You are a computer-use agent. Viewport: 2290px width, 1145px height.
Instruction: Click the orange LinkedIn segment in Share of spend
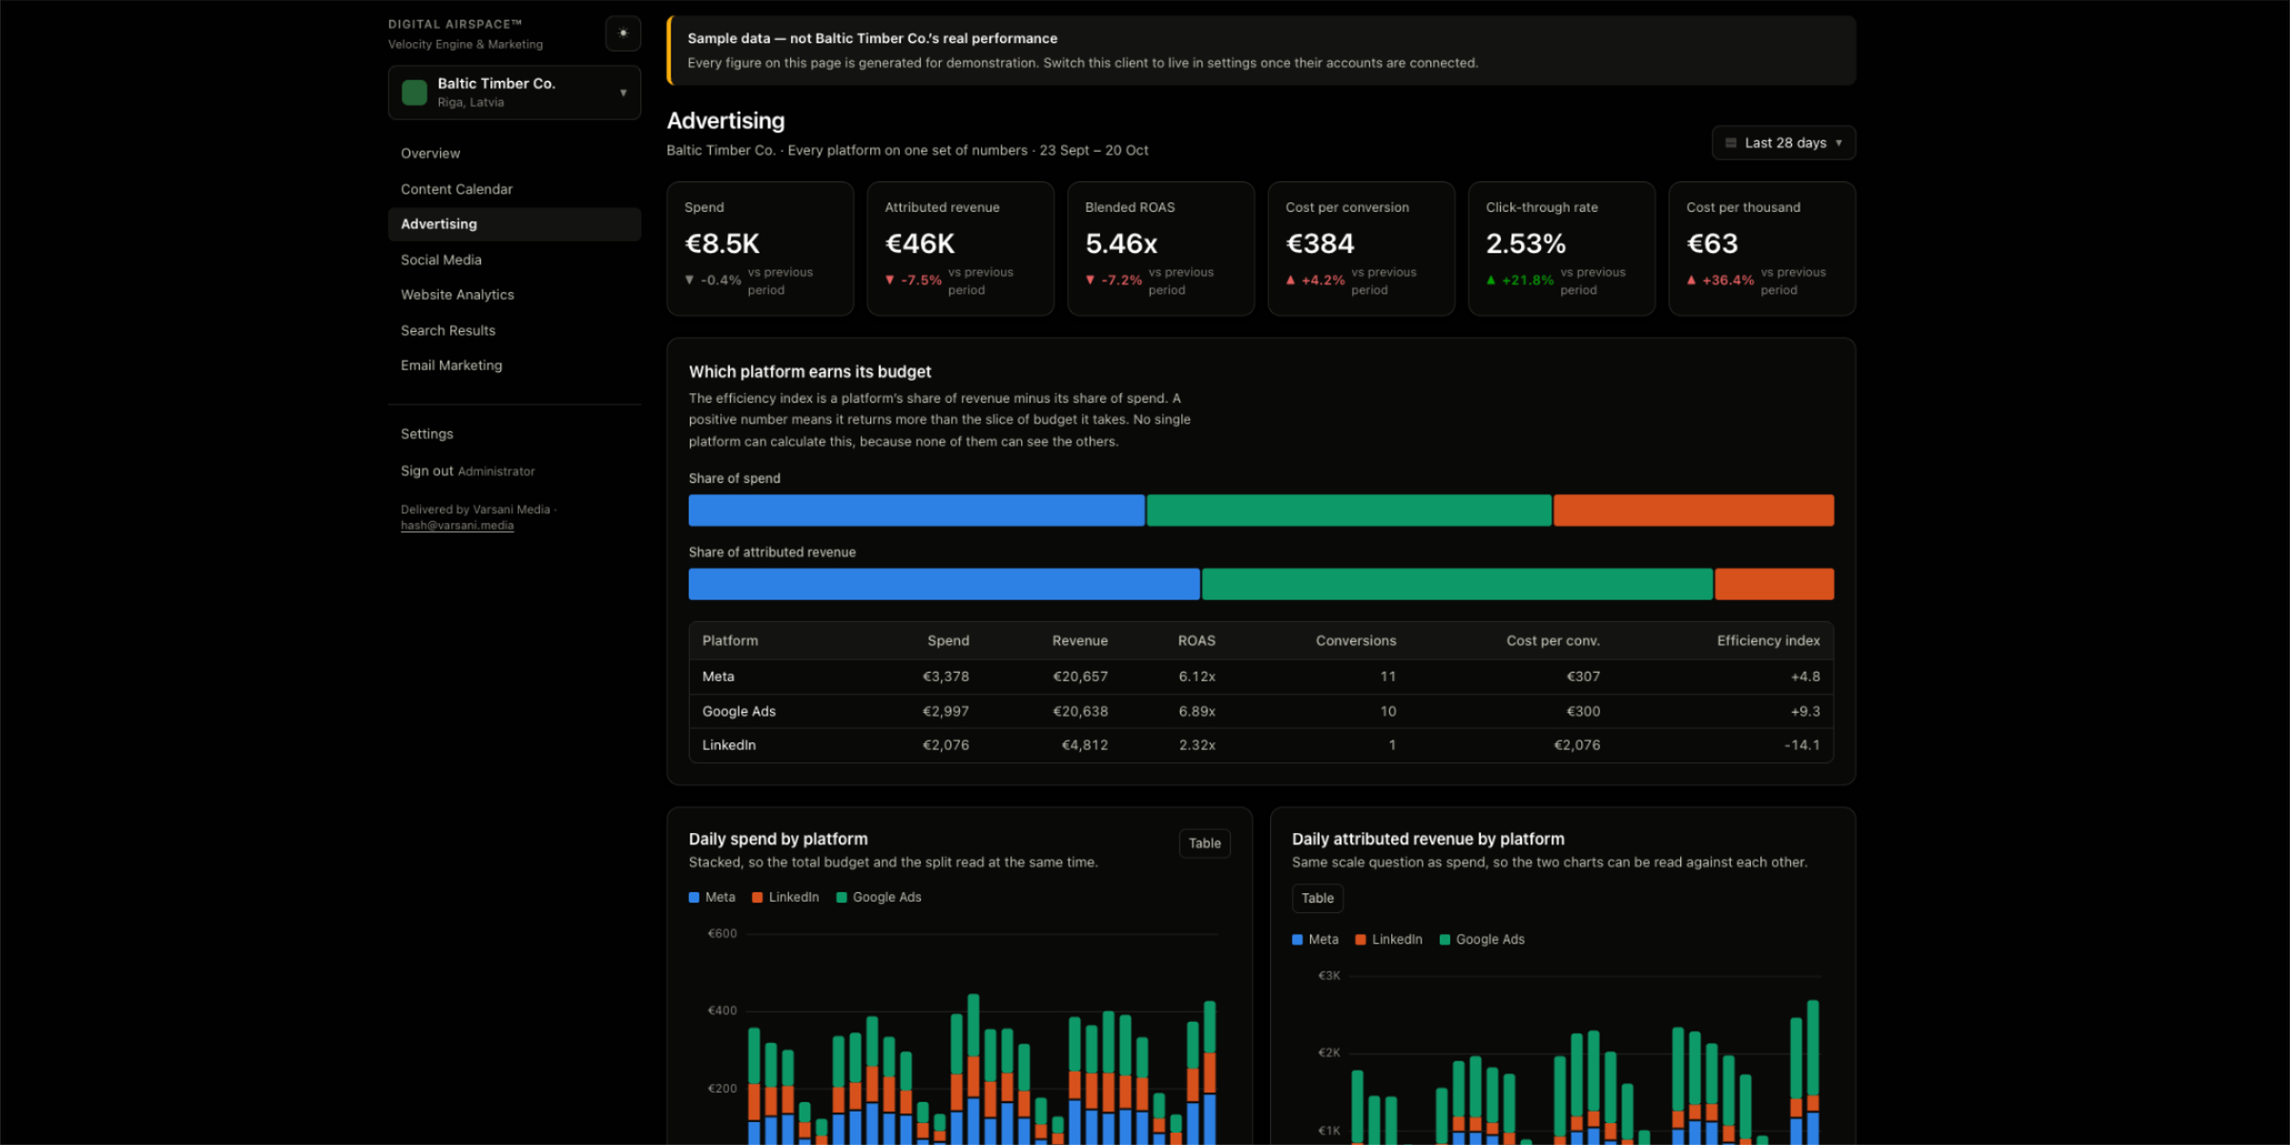pos(1694,510)
